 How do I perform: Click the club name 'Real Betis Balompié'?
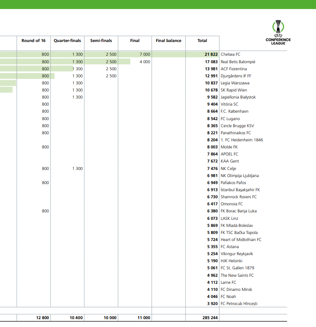coord(238,62)
